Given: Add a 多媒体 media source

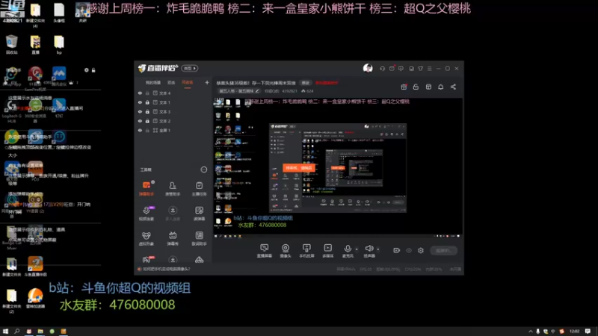Looking at the screenshot, I should tap(327, 251).
